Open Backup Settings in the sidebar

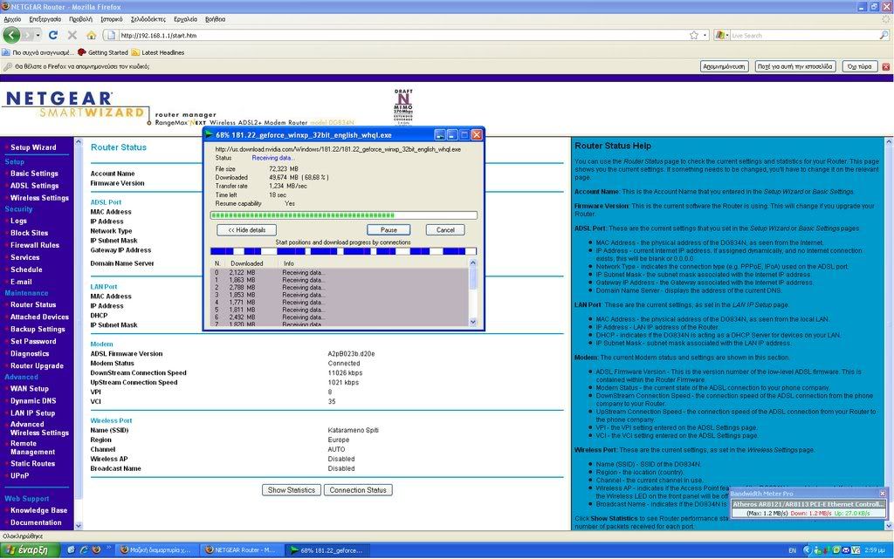pos(38,329)
